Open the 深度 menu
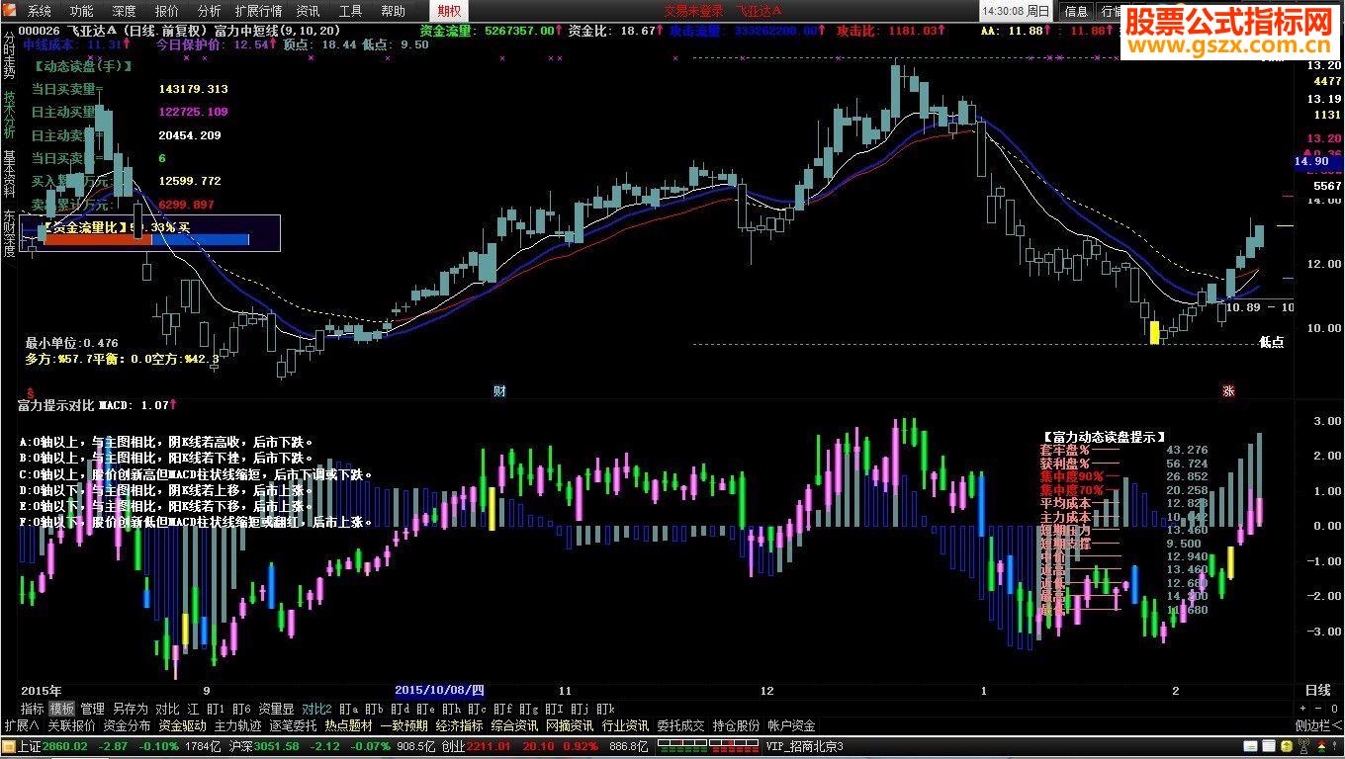Viewport: 1345px width, 759px height. tap(124, 11)
